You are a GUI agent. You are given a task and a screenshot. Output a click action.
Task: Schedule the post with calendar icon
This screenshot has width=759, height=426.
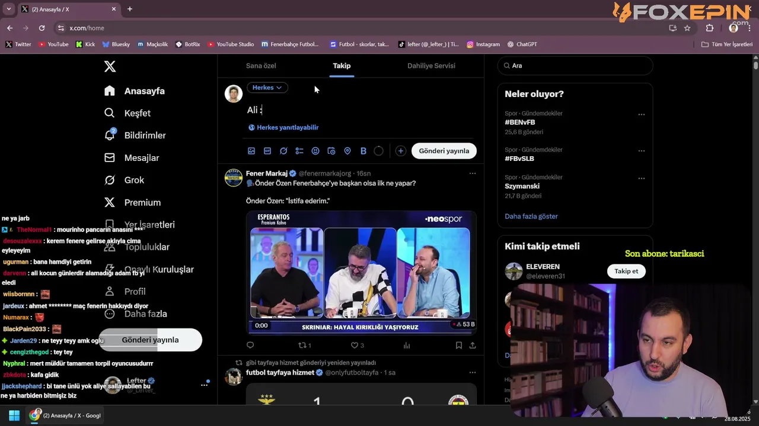pos(331,151)
